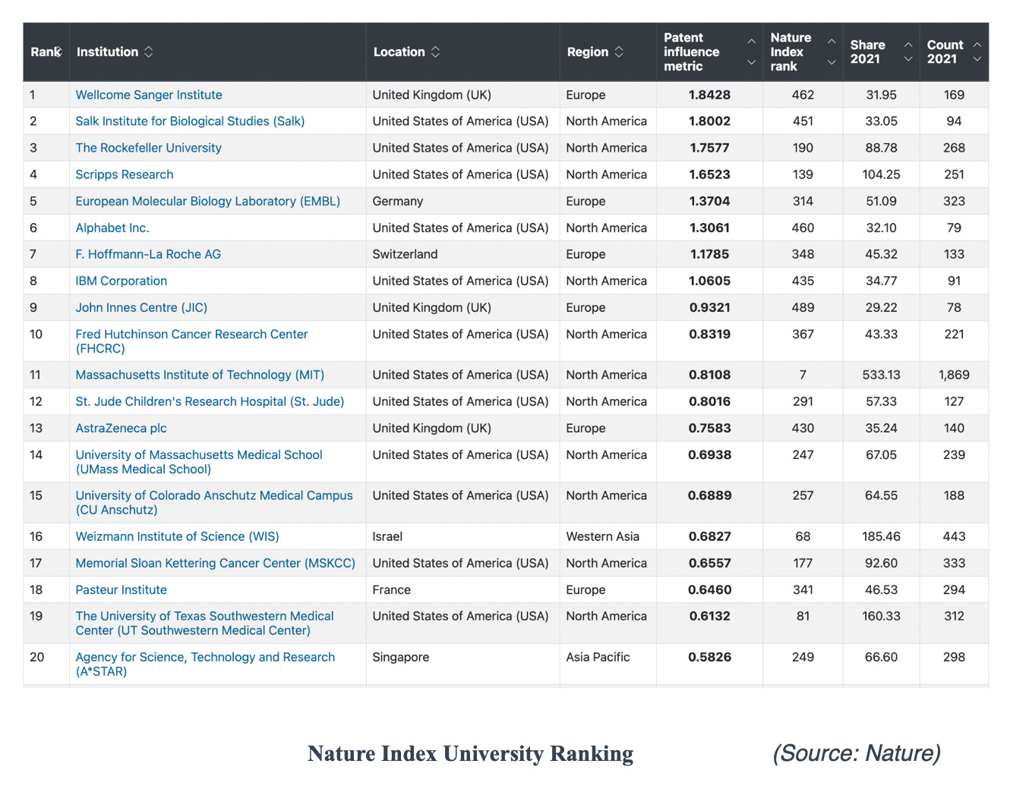Image resolution: width=1010 pixels, height=792 pixels.
Task: Open Alphabet Inc. link
Action: 112,228
